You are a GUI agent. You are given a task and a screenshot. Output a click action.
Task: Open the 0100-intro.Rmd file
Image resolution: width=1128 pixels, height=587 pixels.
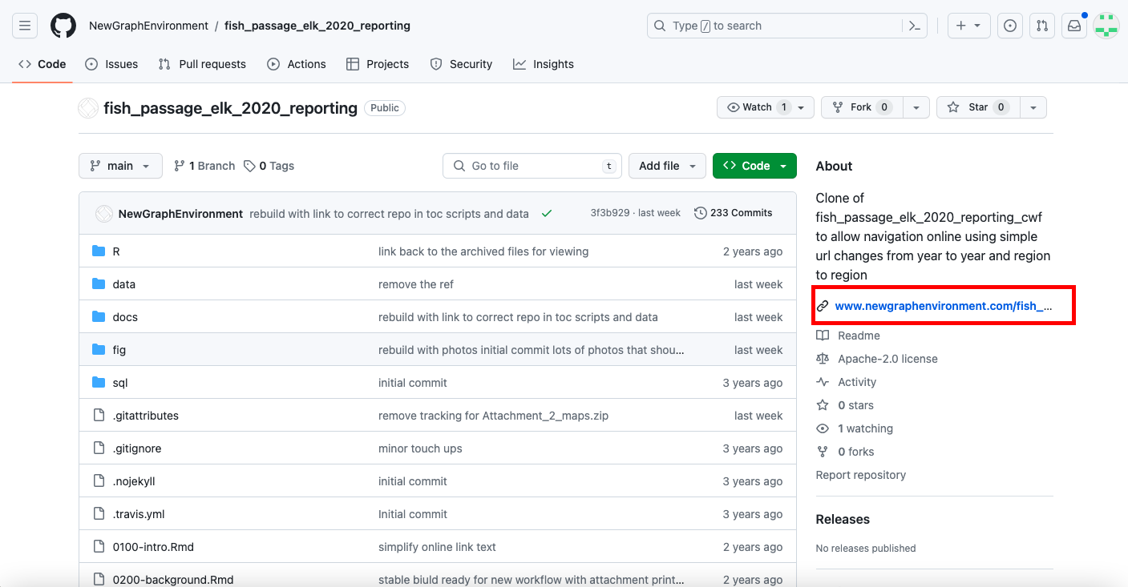click(153, 547)
